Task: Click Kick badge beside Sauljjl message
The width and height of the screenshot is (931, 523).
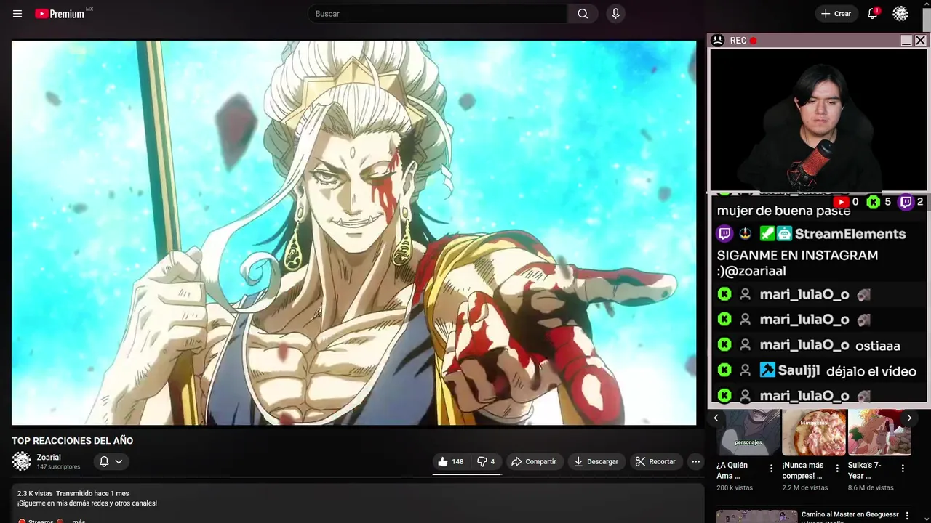Action: click(724, 370)
